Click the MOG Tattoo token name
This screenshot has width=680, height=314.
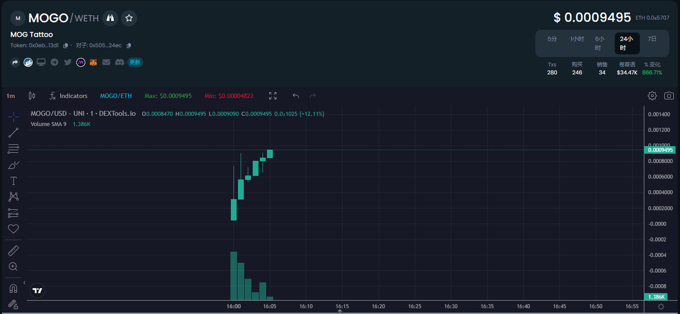(32, 35)
